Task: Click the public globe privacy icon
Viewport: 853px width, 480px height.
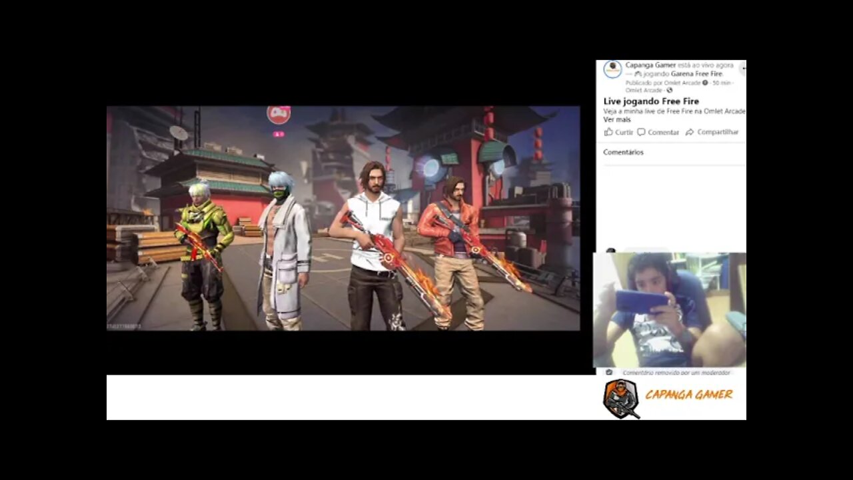Action: (669, 91)
